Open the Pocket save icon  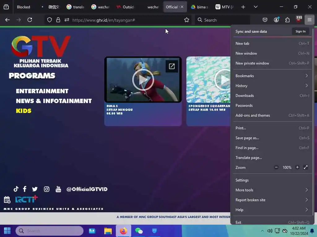point(265,20)
